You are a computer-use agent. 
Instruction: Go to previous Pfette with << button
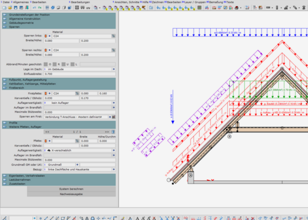(x=48, y=132)
